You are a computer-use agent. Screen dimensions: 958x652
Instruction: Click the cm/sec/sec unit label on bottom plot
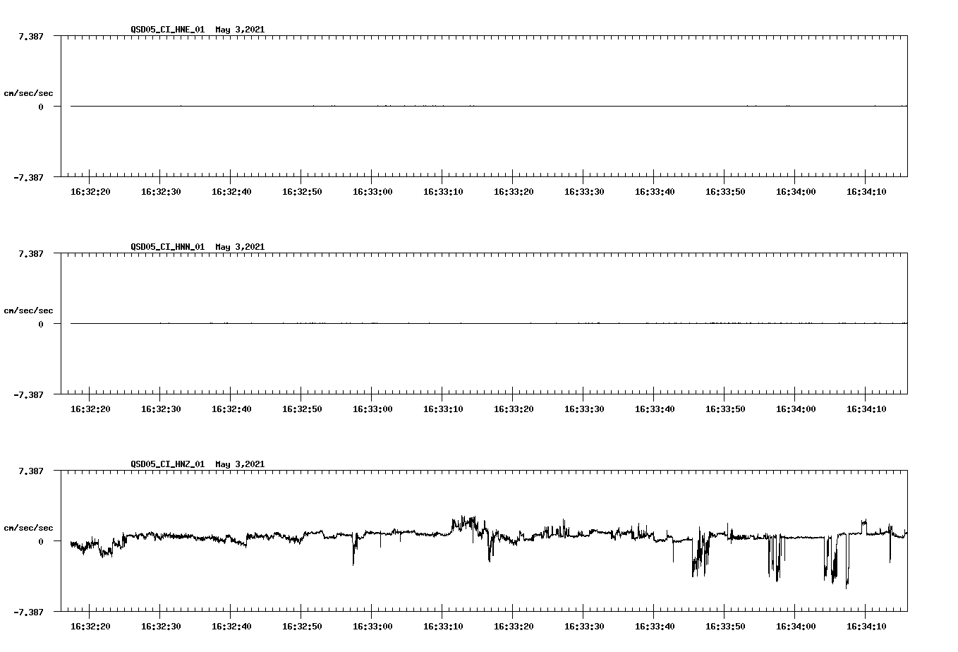click(x=29, y=526)
